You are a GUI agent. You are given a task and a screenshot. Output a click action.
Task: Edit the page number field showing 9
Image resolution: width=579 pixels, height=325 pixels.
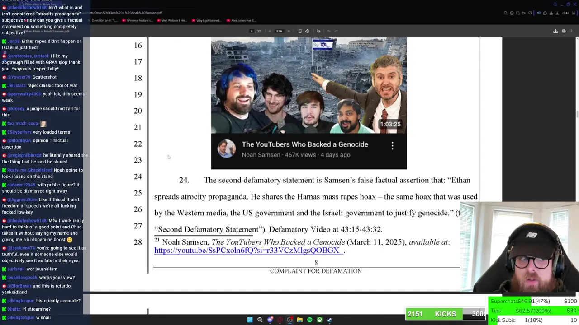(x=252, y=31)
